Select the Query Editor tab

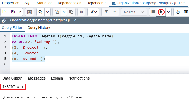pos(12,28)
